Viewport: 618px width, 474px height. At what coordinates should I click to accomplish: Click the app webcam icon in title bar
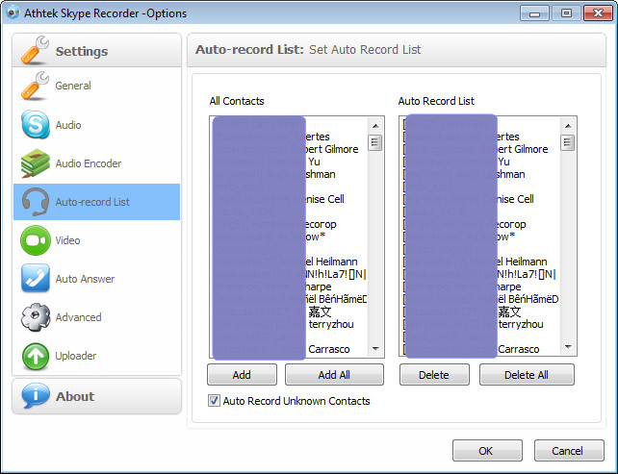[x=13, y=13]
